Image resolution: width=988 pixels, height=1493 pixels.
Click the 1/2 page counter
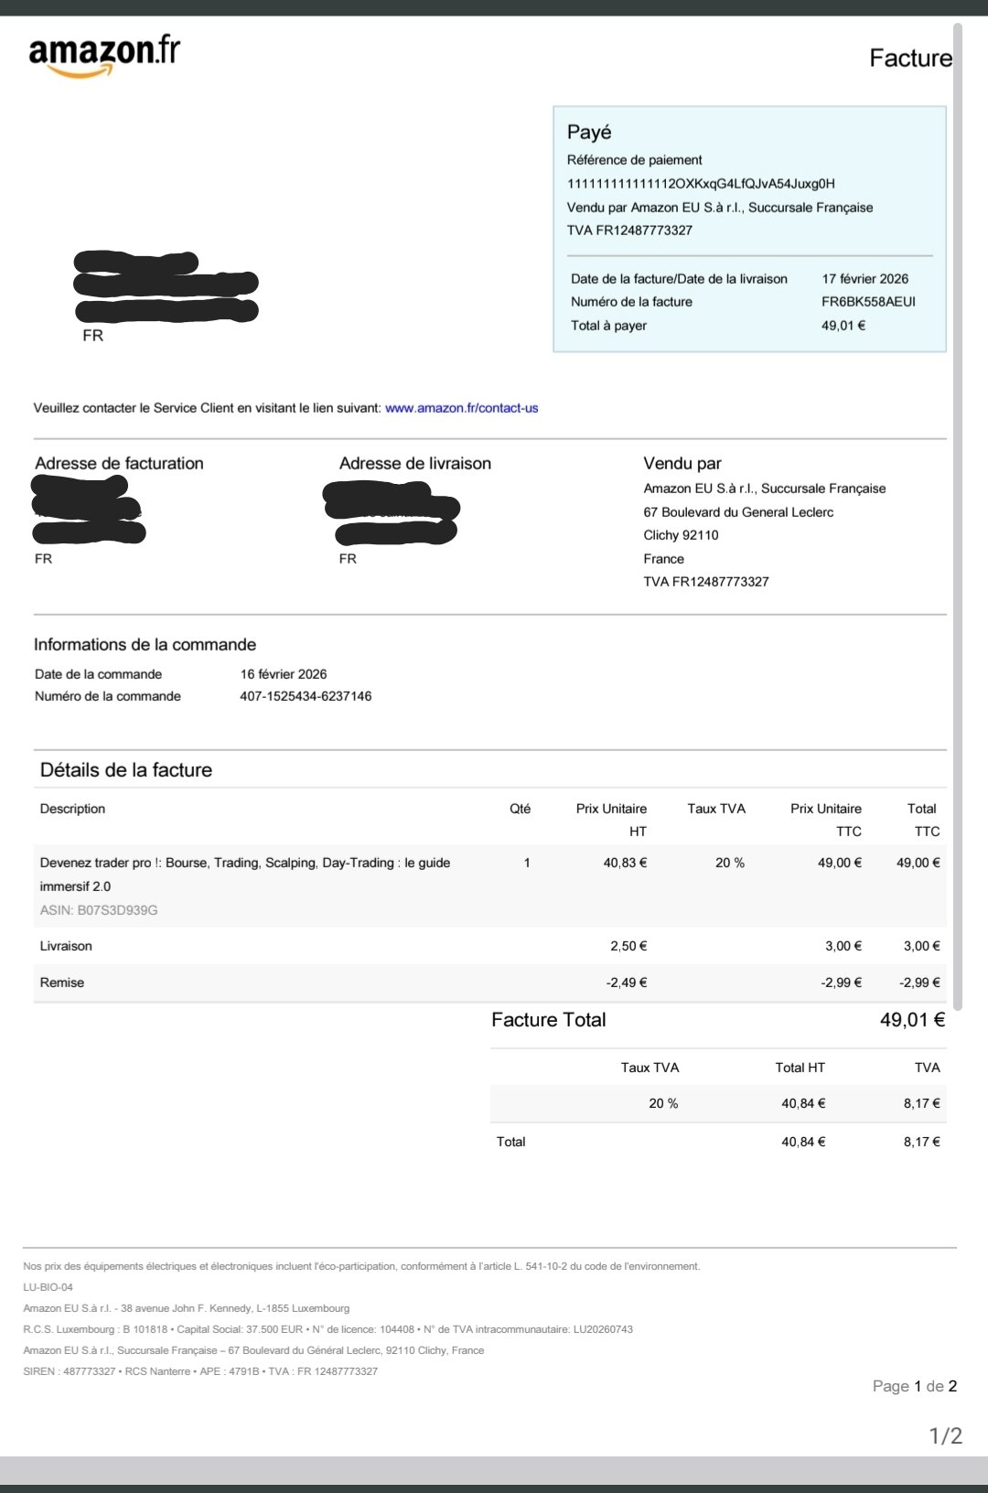[x=946, y=1436]
